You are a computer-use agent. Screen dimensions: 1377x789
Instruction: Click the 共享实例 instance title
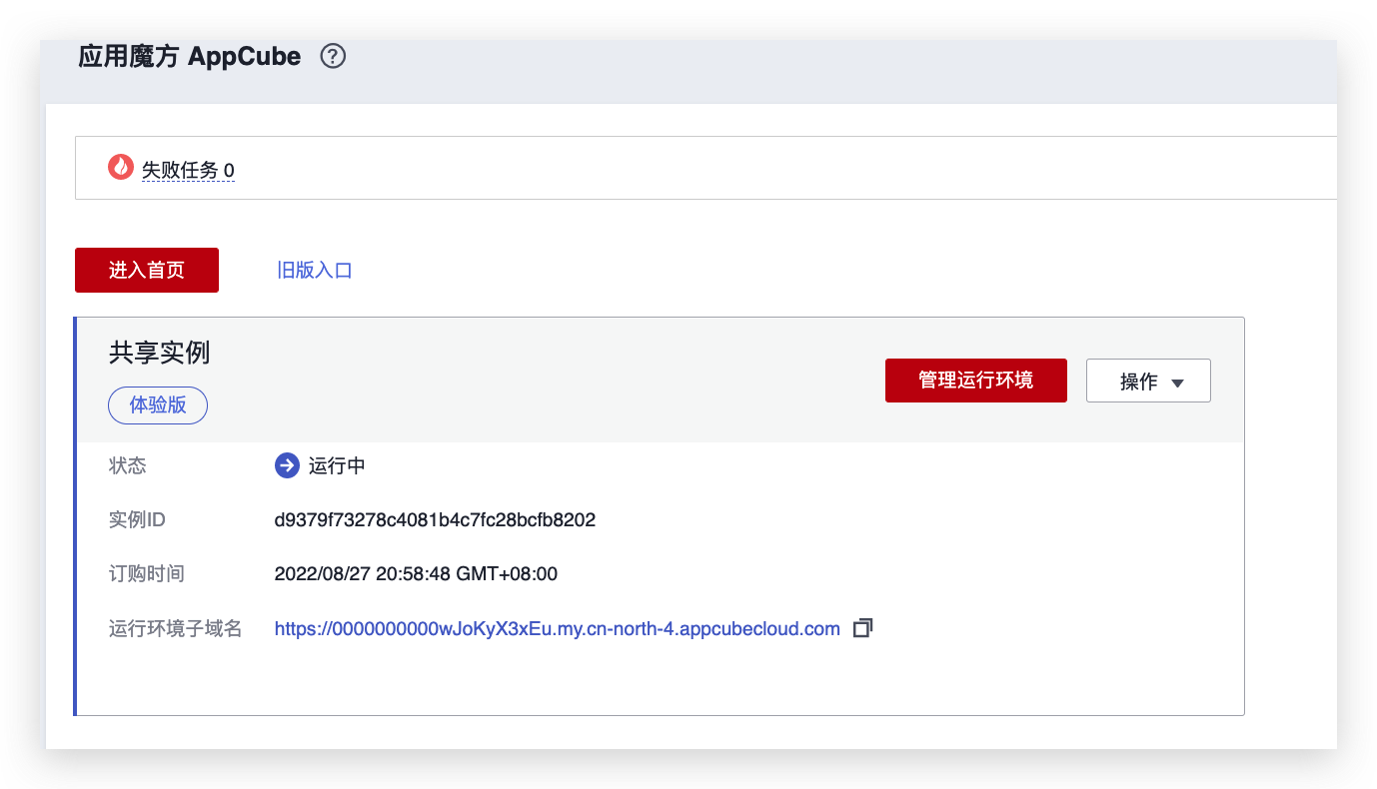coord(160,353)
